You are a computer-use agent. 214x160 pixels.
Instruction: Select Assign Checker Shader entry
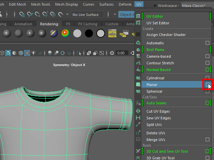pyautogui.click(x=166, y=35)
